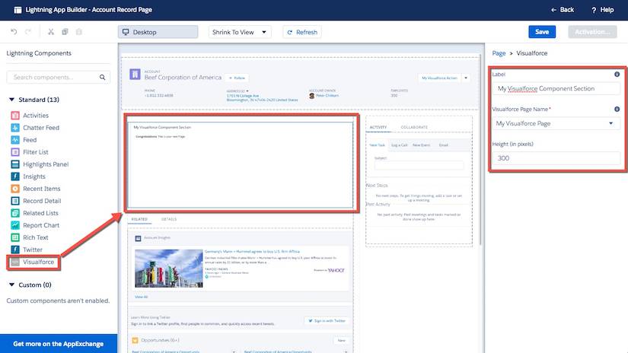This screenshot has height=353, width=628.
Task: Select the New Event subtab
Action: tap(422, 145)
